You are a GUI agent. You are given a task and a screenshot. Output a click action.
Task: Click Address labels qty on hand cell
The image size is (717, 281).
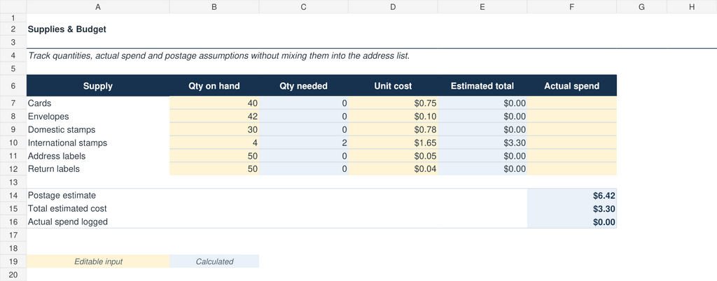[214, 156]
